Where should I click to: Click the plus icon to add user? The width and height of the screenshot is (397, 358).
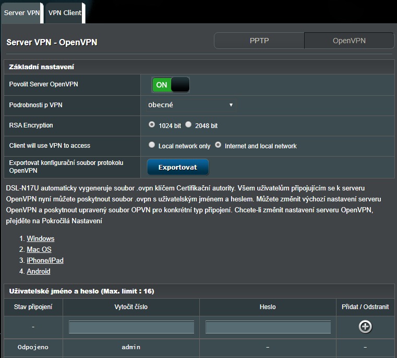coord(365,327)
